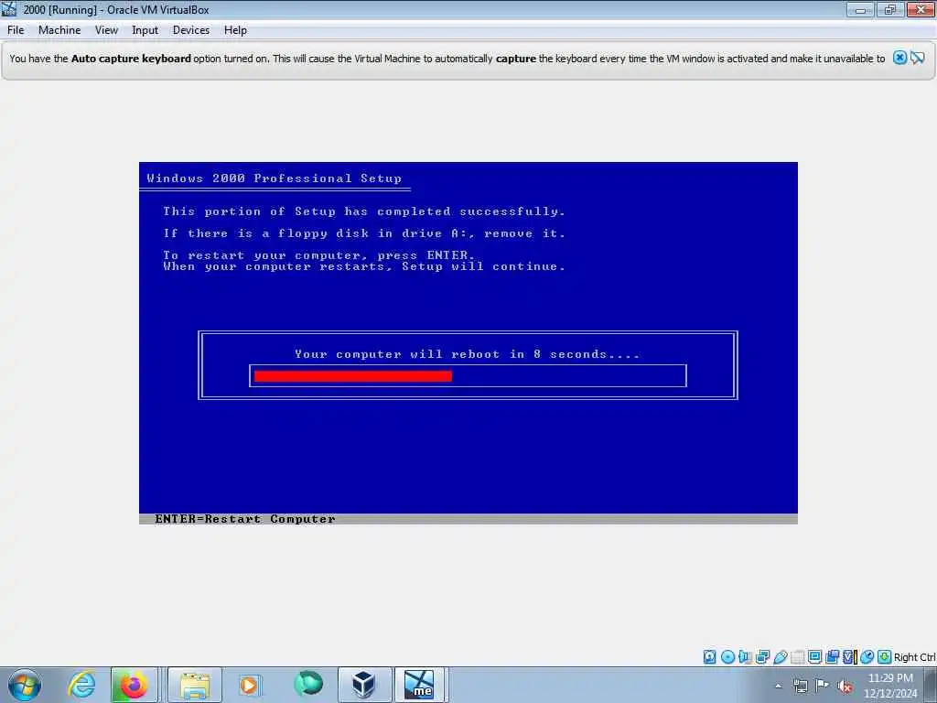Open the clock showing 11:29 PM
Image resolution: width=937 pixels, height=703 pixels.
tap(890, 686)
